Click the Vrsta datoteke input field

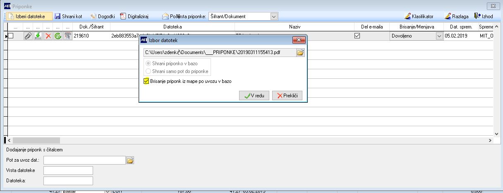[x=68, y=170]
